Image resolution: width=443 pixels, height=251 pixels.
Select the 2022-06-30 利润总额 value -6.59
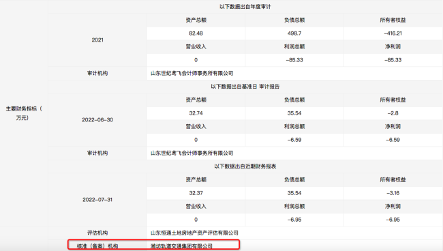pos(294,140)
